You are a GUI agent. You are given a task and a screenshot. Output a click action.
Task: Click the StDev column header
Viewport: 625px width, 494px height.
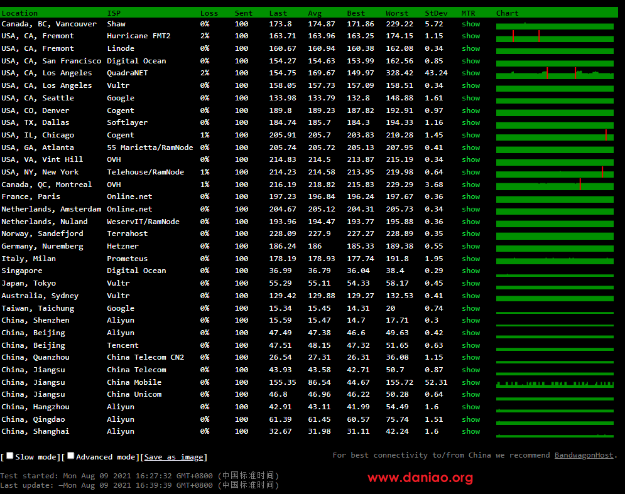[x=436, y=13]
